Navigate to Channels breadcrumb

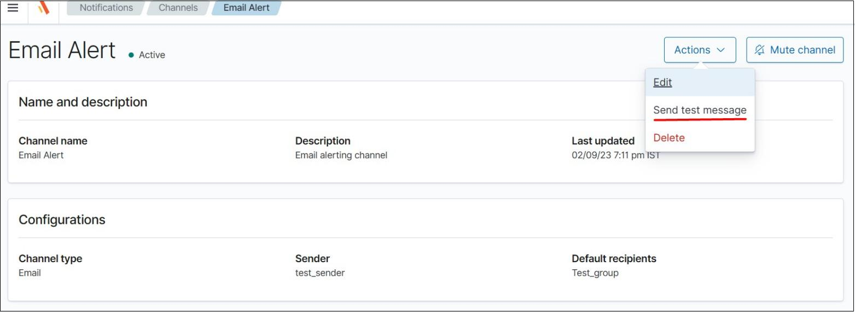tap(178, 8)
